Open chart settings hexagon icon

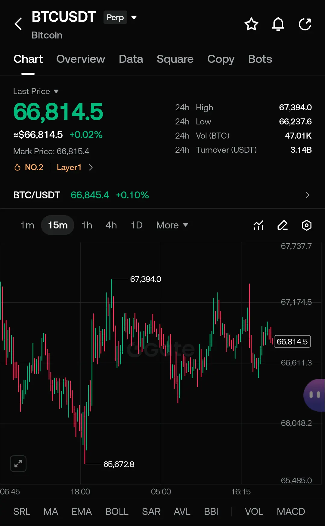coord(306,225)
